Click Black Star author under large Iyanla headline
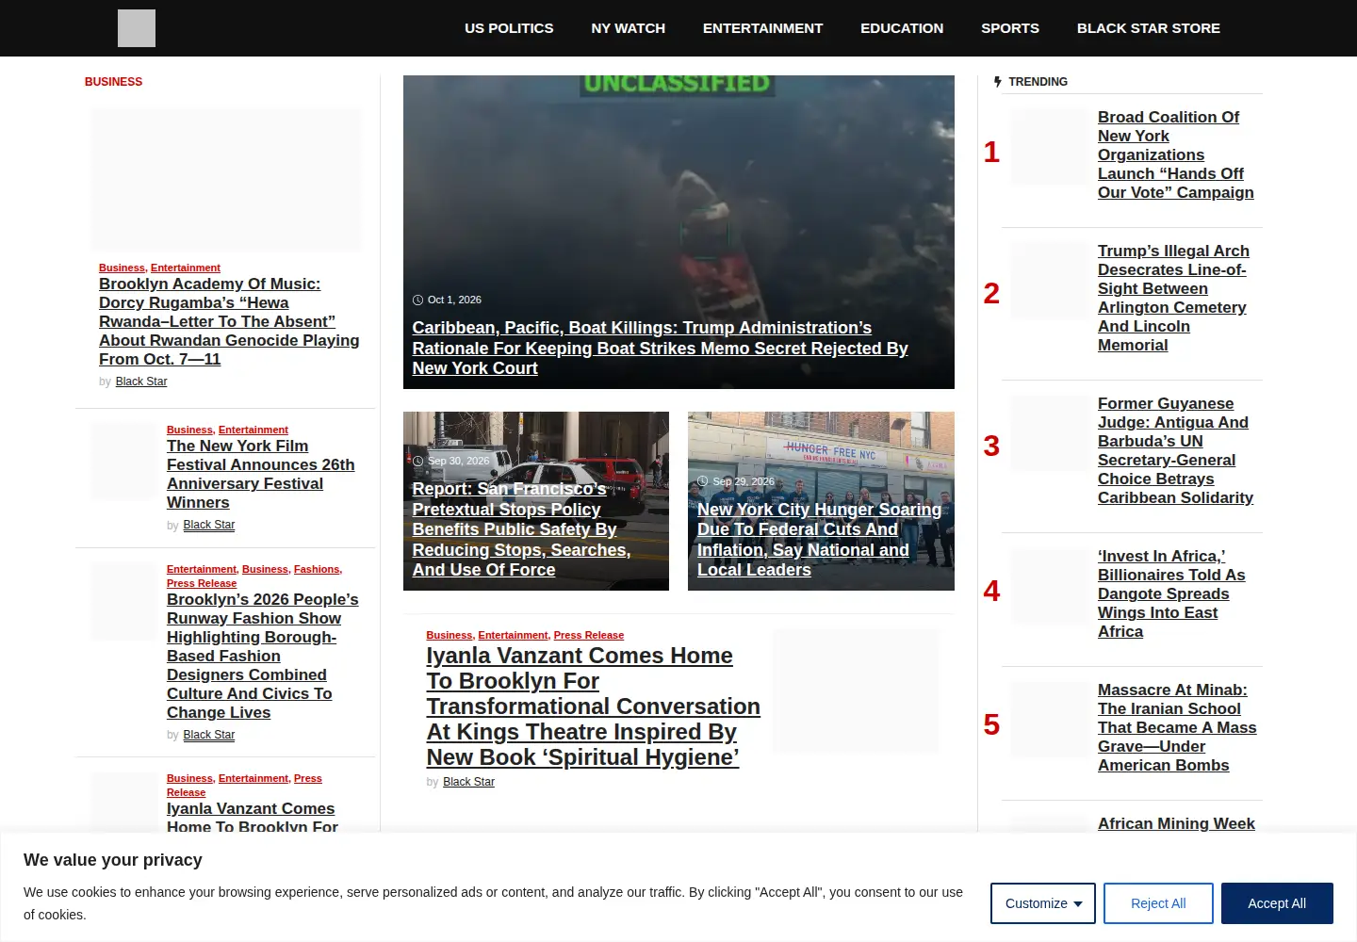 point(468,782)
